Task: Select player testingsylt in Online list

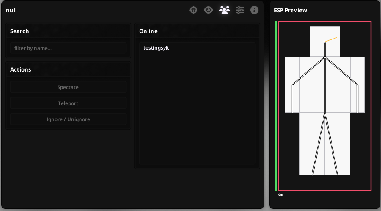Action: pyautogui.click(x=156, y=48)
